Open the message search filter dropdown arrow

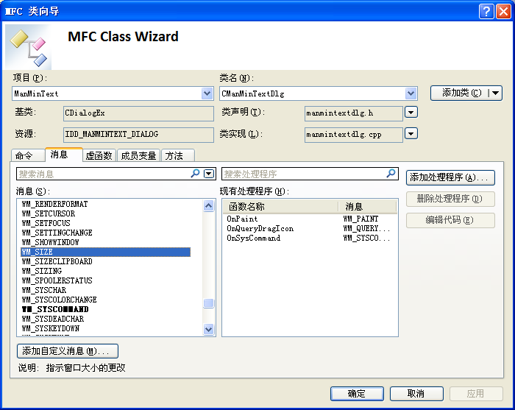click(209, 174)
